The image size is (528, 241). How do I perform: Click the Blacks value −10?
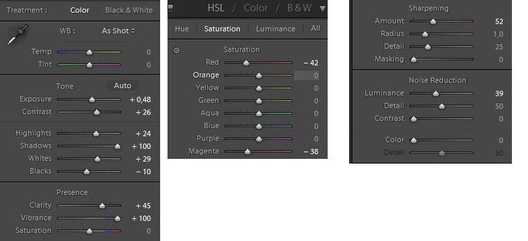point(143,172)
